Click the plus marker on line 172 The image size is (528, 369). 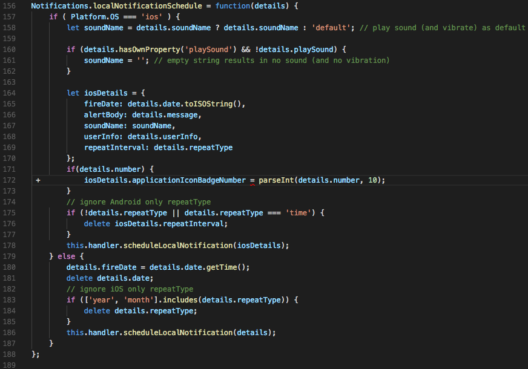38,180
